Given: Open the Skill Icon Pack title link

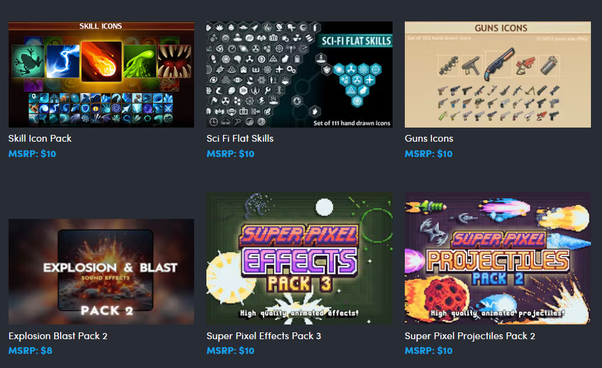Looking at the screenshot, I should pos(40,139).
